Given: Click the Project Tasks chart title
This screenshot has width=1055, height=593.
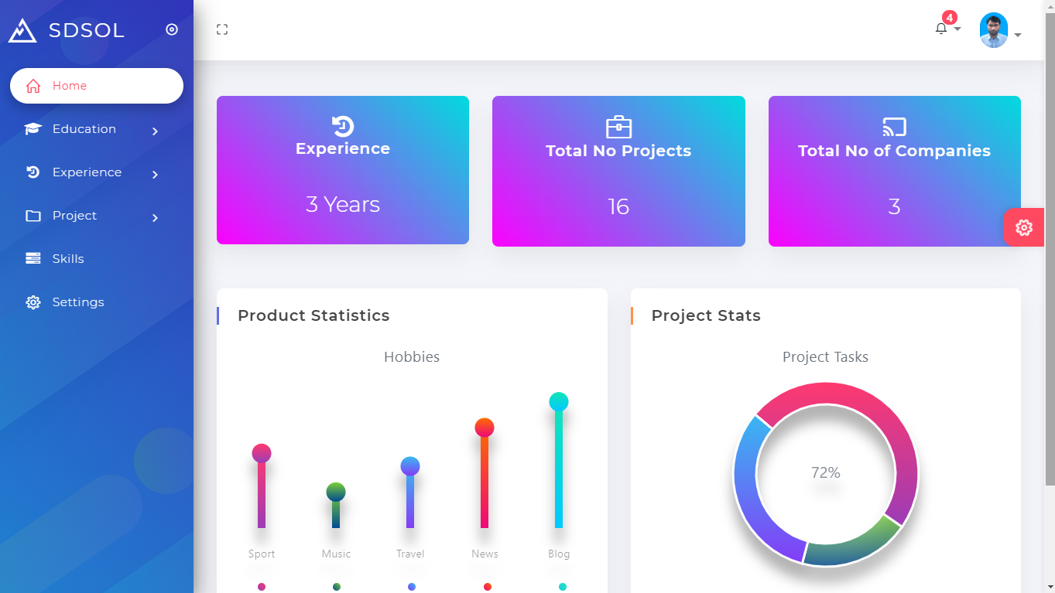Looking at the screenshot, I should click(x=825, y=357).
